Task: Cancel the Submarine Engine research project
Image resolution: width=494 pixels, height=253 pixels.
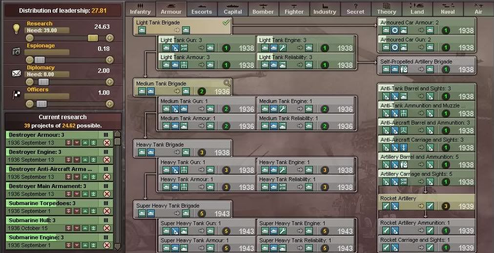Action: [x=107, y=245]
